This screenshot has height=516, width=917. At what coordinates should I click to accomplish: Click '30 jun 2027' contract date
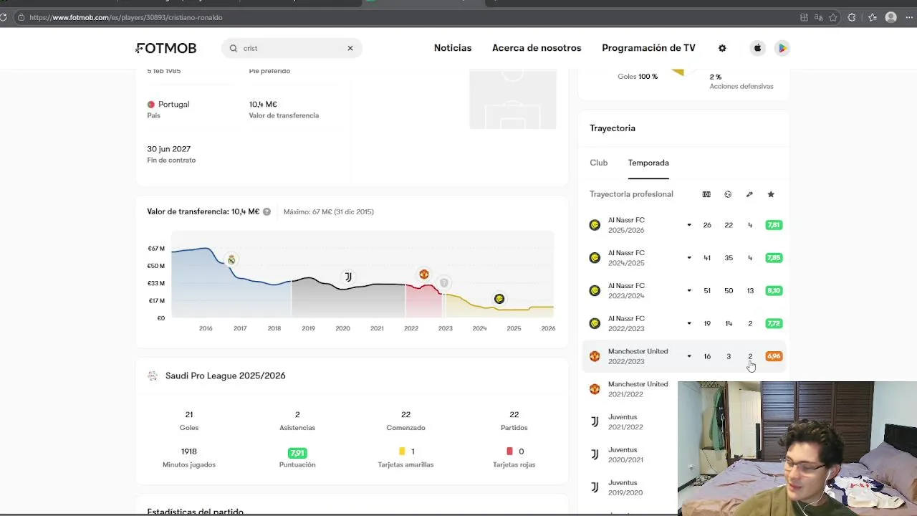(x=168, y=149)
